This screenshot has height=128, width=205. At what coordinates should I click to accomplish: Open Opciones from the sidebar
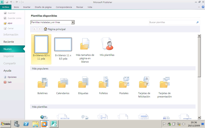pyautogui.click(x=10, y=77)
